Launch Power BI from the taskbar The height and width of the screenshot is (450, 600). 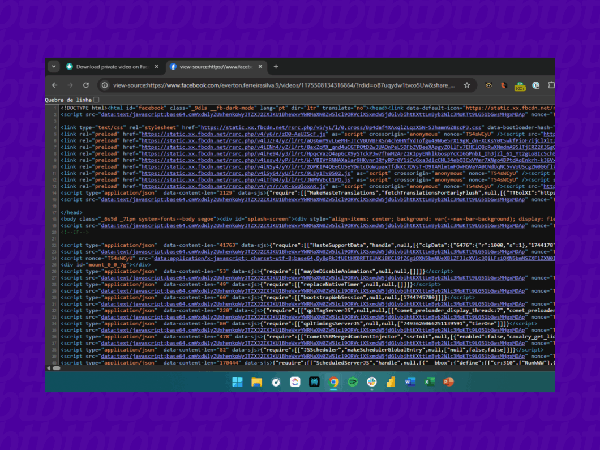tap(391, 382)
